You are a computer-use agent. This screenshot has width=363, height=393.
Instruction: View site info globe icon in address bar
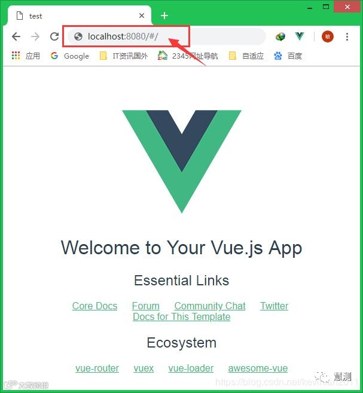click(78, 36)
